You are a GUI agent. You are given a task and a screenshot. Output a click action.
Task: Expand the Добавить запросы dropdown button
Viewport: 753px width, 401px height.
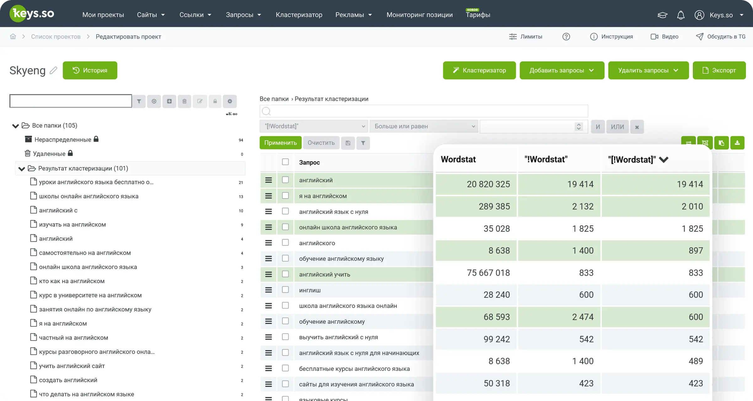point(562,70)
